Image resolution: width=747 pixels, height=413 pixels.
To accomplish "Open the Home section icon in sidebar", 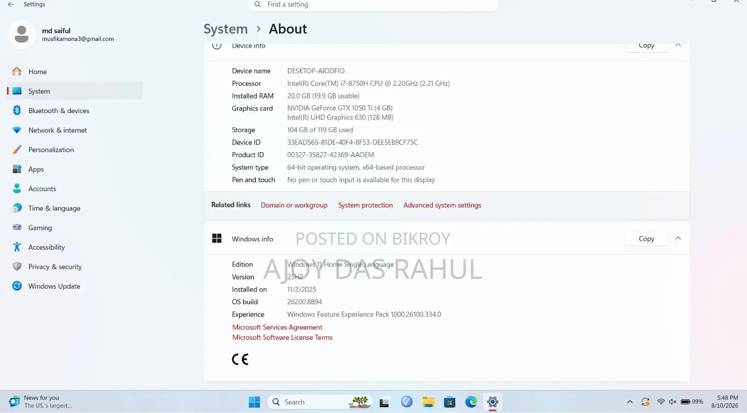I will click(x=17, y=72).
